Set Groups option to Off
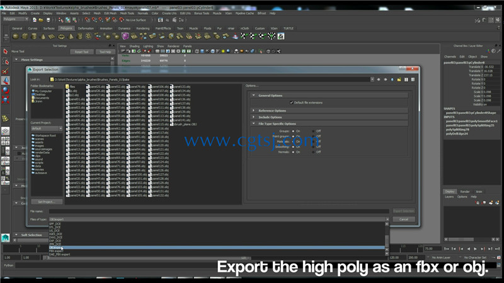The image size is (504, 283). pos(313,131)
